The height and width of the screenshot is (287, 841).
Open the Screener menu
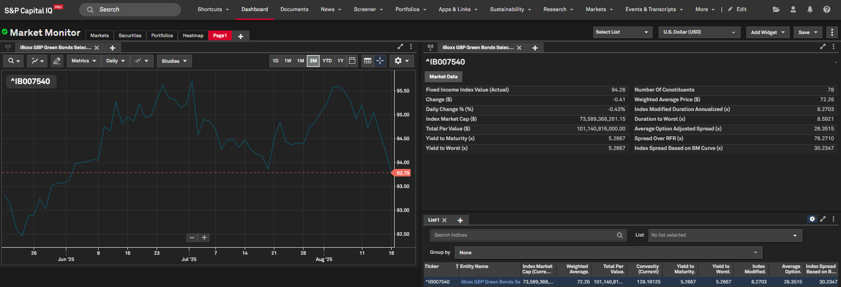click(368, 9)
